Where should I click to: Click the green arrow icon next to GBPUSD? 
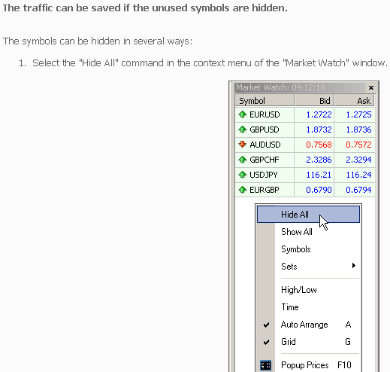242,130
